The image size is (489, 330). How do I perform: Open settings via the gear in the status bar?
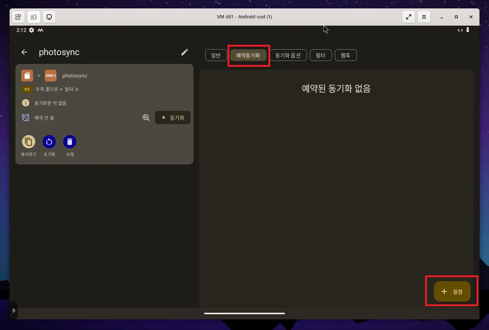pyautogui.click(x=31, y=30)
